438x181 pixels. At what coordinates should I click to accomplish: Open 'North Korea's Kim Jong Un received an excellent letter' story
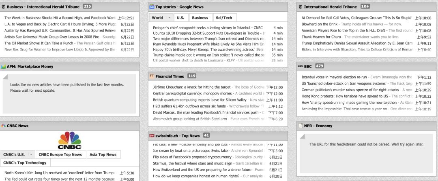tap(60, 173)
